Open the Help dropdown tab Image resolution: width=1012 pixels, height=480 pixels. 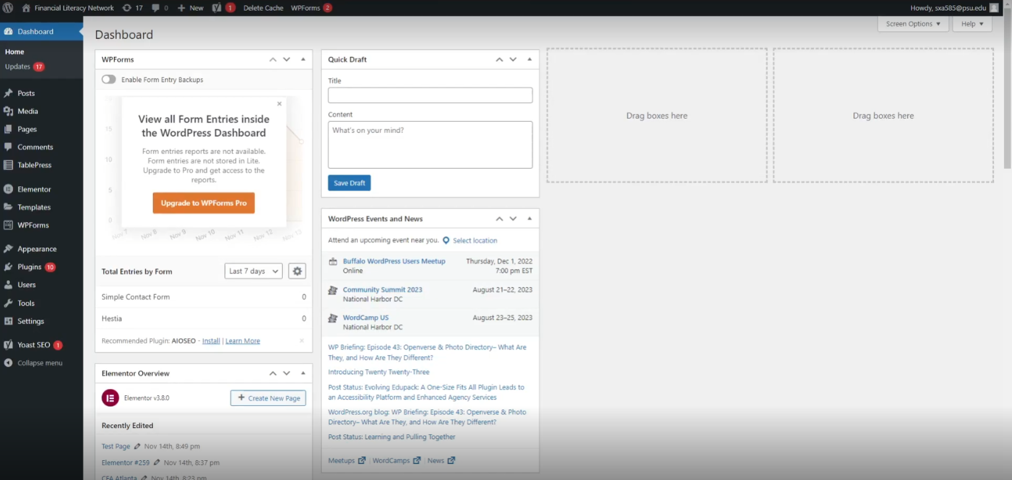972,24
